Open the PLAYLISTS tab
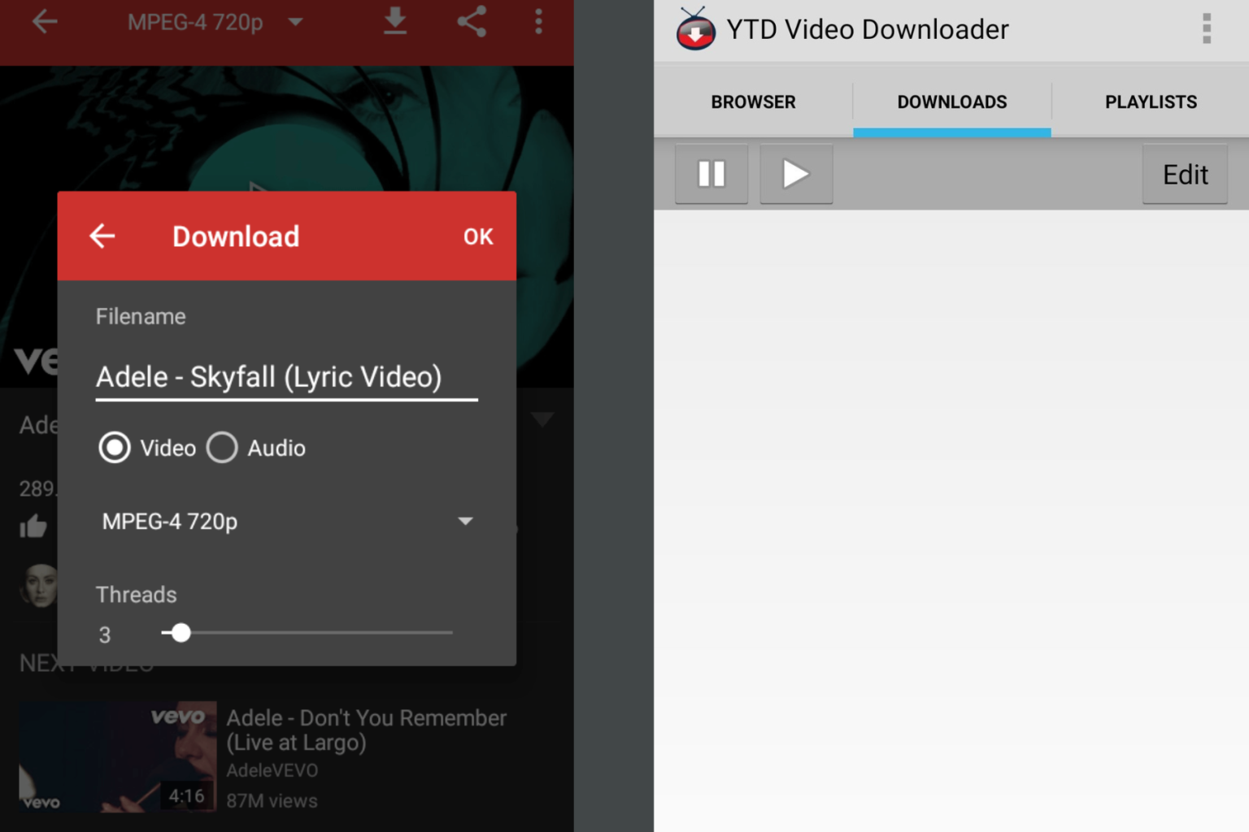Screen dimensions: 1249x832 click(x=1150, y=102)
